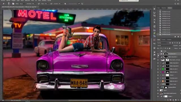Enable pressure control for brush size

pyautogui.click(x=79, y=4)
